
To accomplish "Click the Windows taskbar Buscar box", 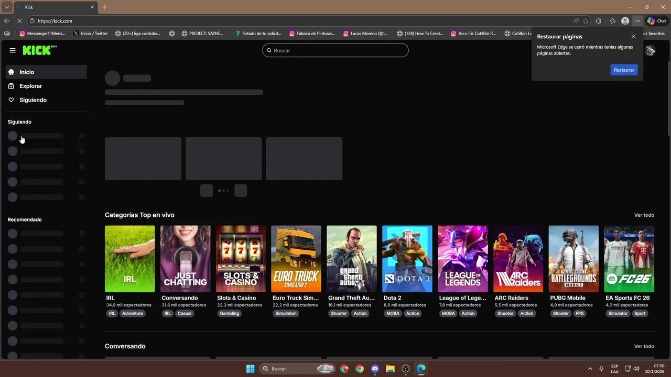I will (297, 369).
